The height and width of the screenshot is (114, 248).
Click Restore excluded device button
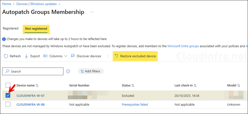pyautogui.click(x=135, y=56)
